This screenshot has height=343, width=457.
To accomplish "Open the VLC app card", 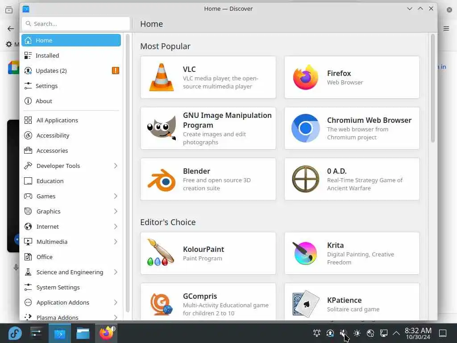I will tap(208, 77).
